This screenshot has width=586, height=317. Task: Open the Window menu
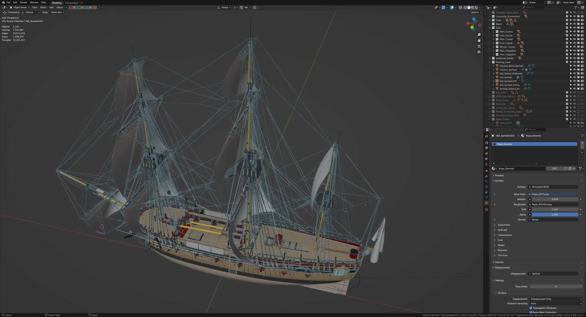coord(34,2)
